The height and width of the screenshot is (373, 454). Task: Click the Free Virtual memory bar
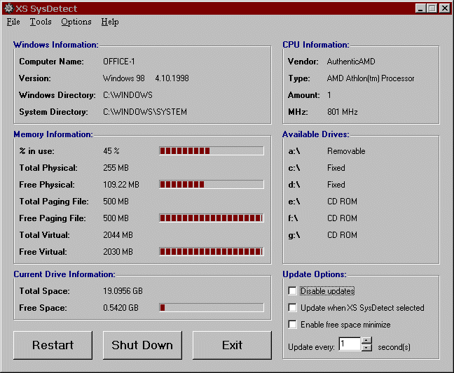coord(212,251)
